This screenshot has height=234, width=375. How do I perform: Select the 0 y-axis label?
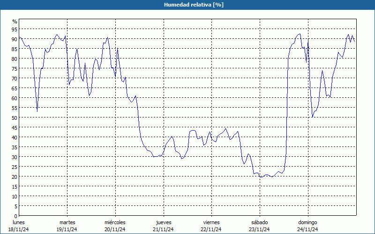(16, 216)
